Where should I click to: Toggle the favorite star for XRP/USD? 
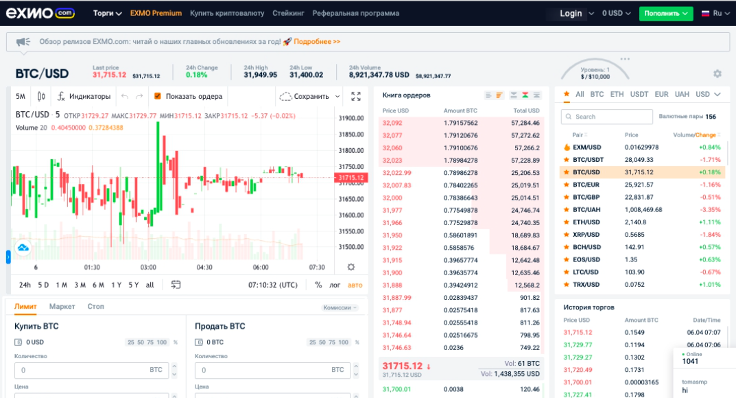pyautogui.click(x=567, y=235)
